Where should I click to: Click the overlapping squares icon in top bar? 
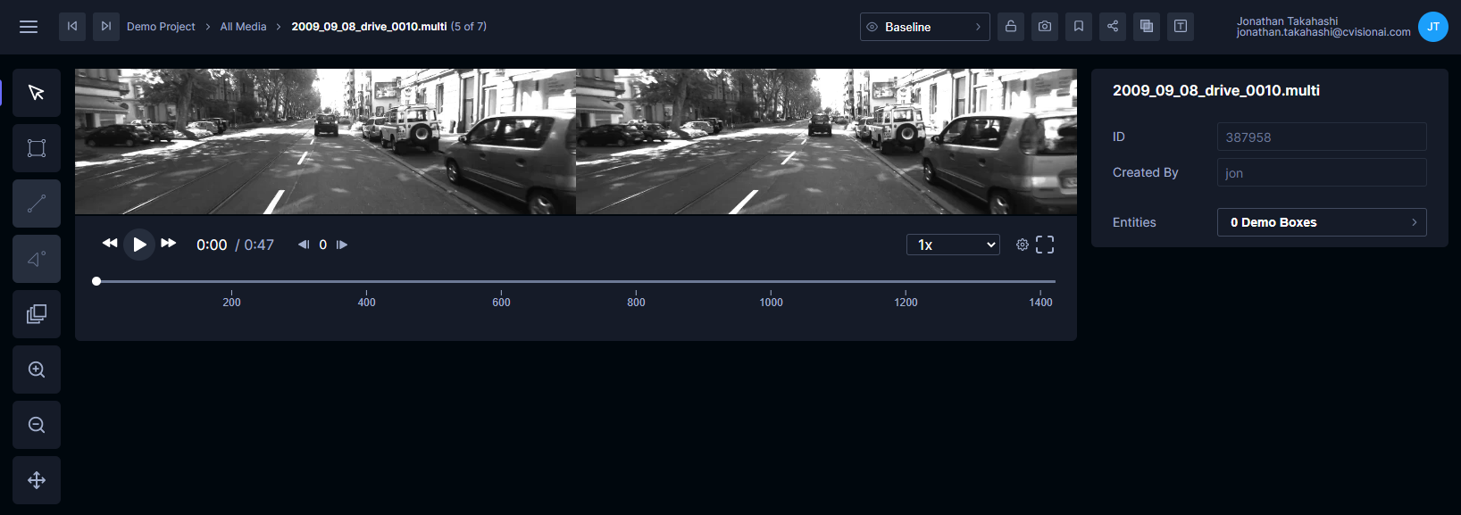(1147, 27)
